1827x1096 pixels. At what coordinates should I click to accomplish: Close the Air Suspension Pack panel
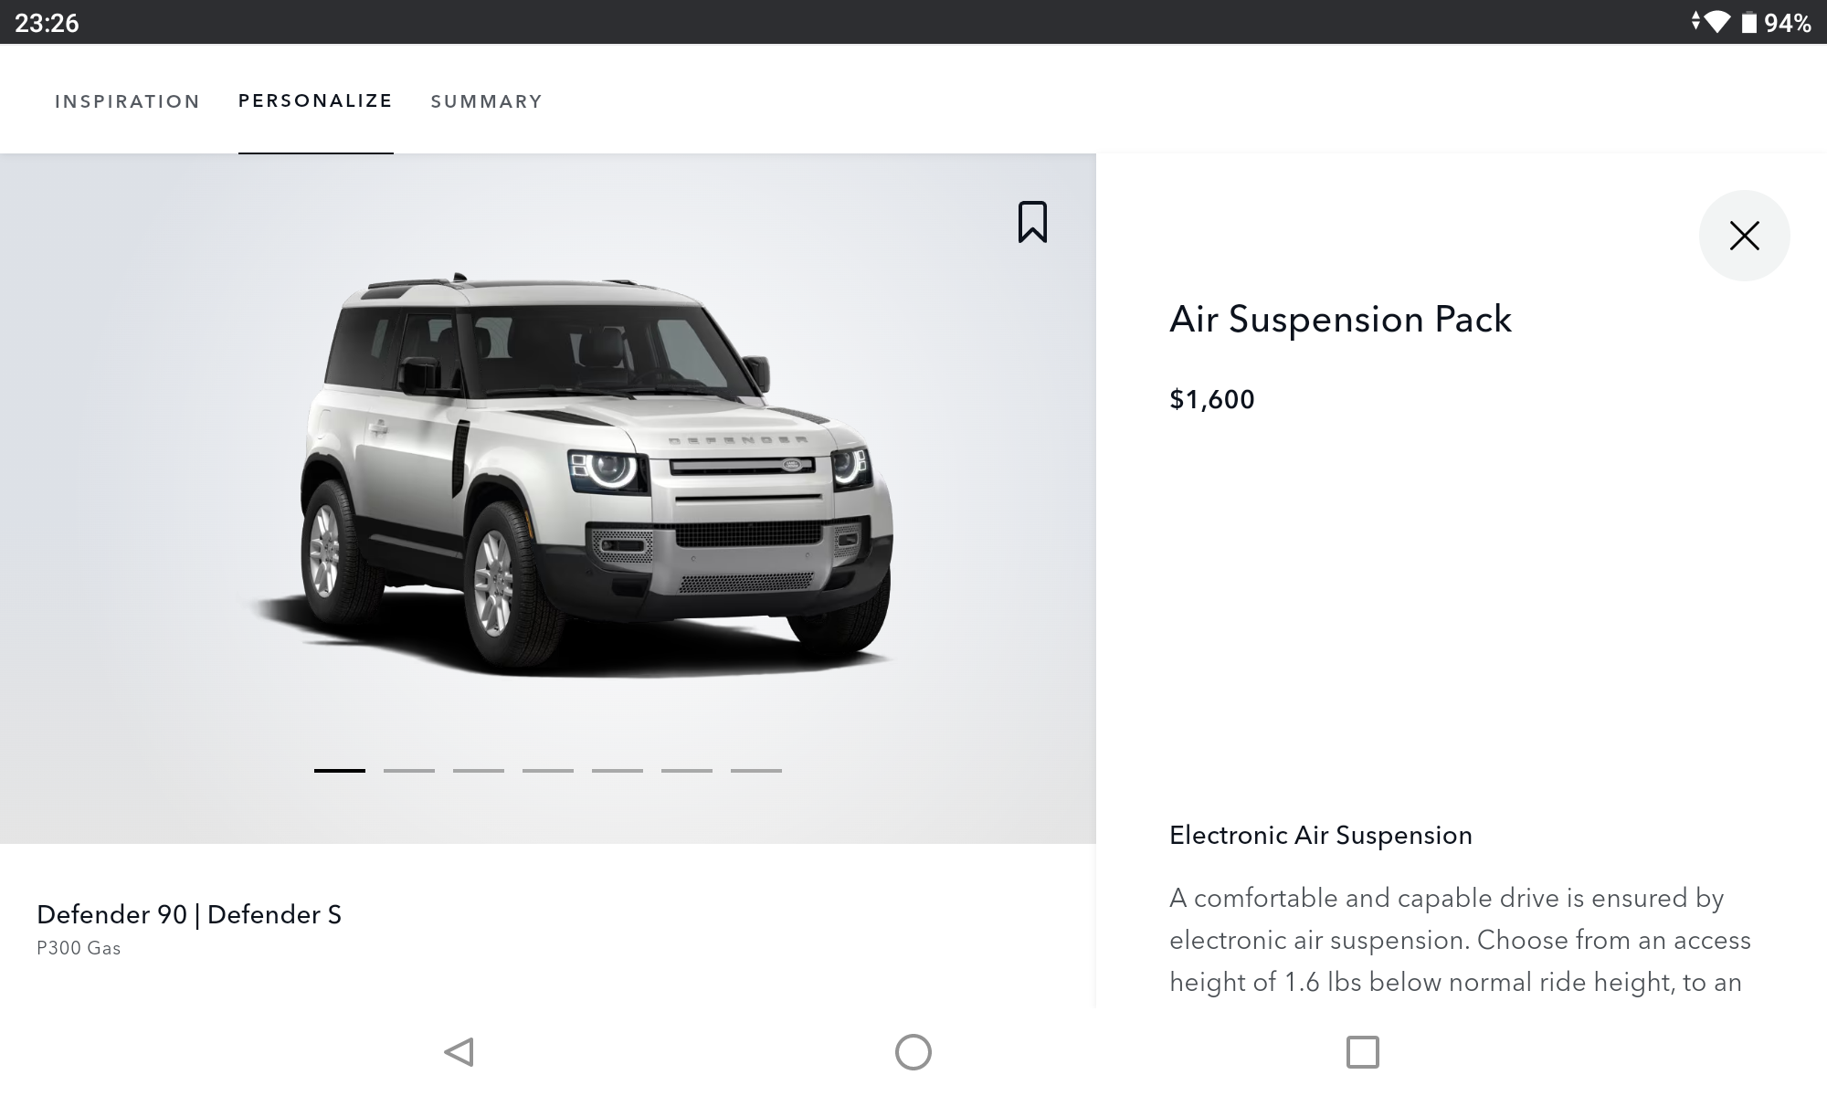click(x=1744, y=236)
